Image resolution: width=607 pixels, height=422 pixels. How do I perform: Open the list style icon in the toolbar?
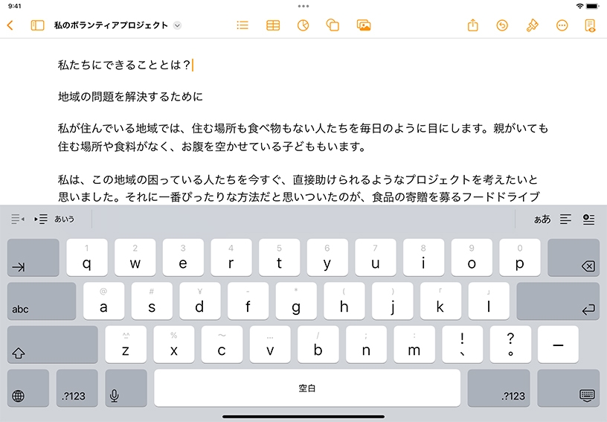coord(242,25)
